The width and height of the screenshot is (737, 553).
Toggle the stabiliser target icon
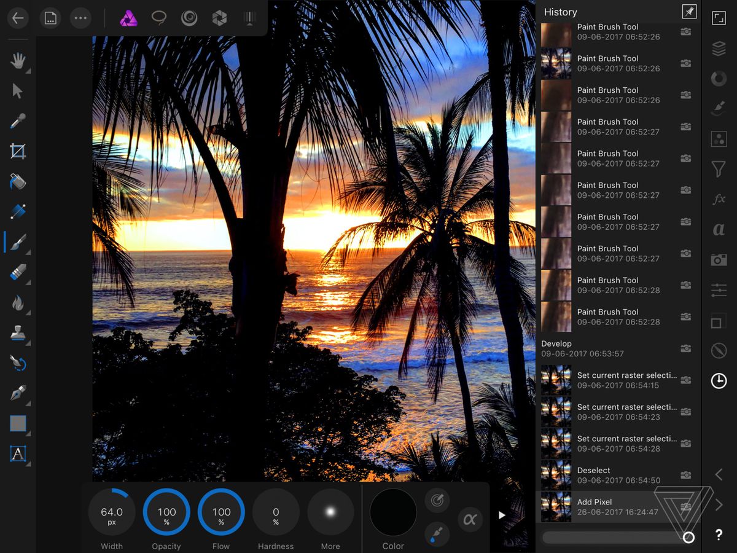coord(437,501)
